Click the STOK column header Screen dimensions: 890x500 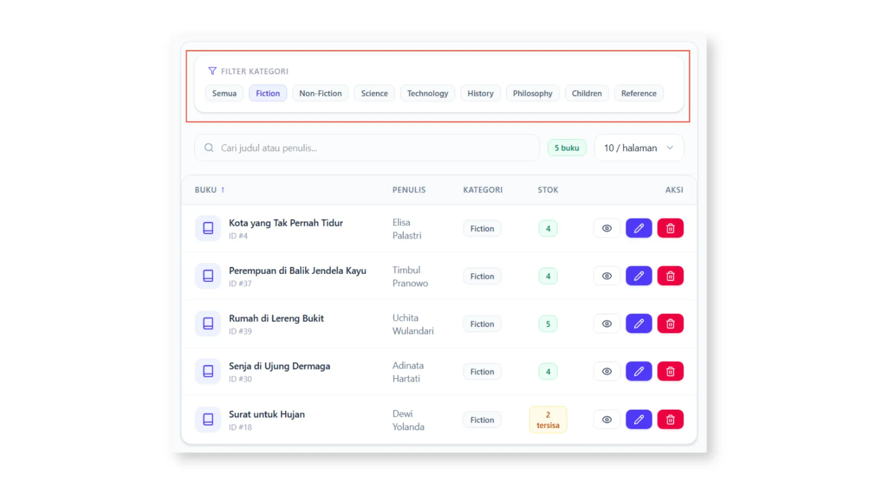point(548,190)
